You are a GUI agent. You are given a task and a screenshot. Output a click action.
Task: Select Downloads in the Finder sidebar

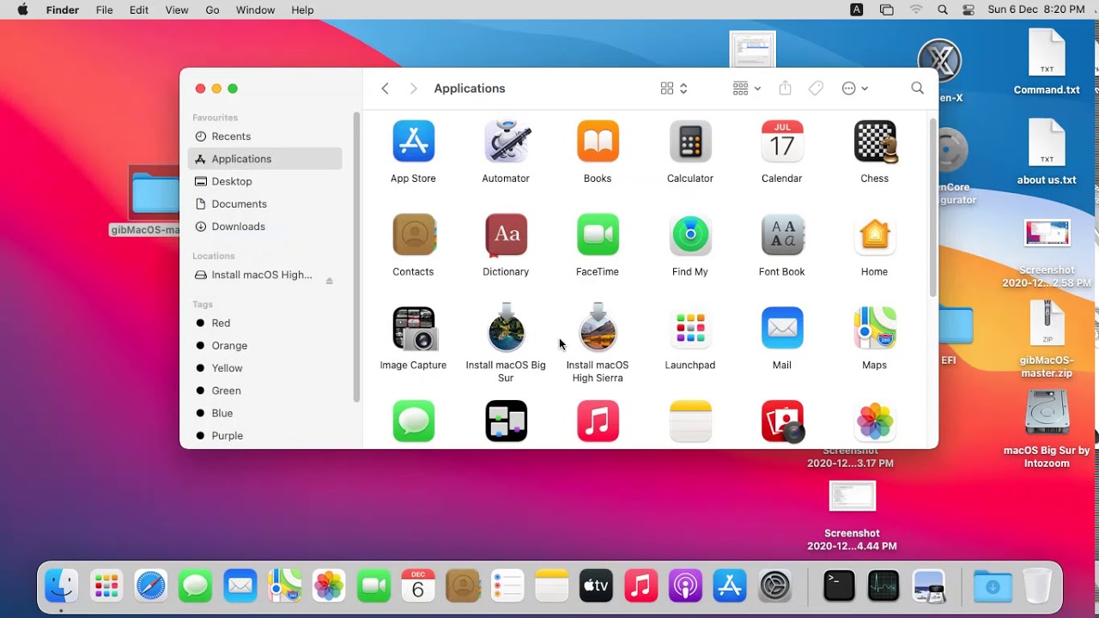pyautogui.click(x=264, y=227)
